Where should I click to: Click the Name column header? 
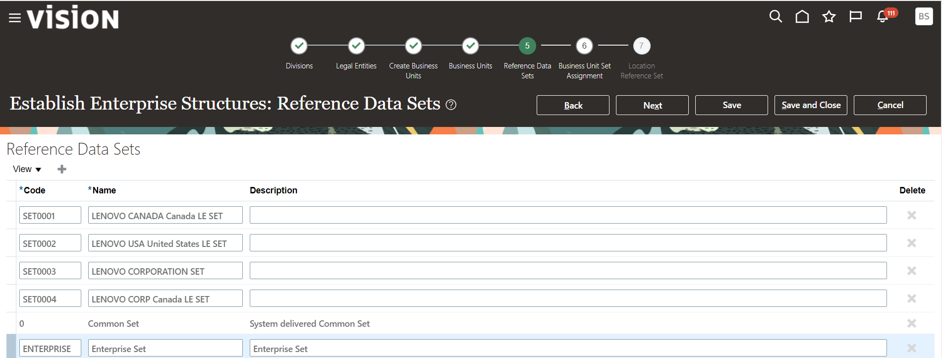pyautogui.click(x=104, y=190)
